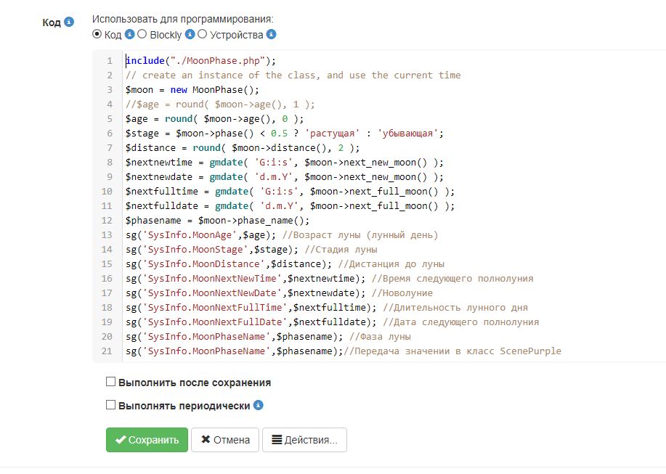The height and width of the screenshot is (474, 666).
Task: Click the checkmark icon on the Сохранить button
Action: point(121,440)
